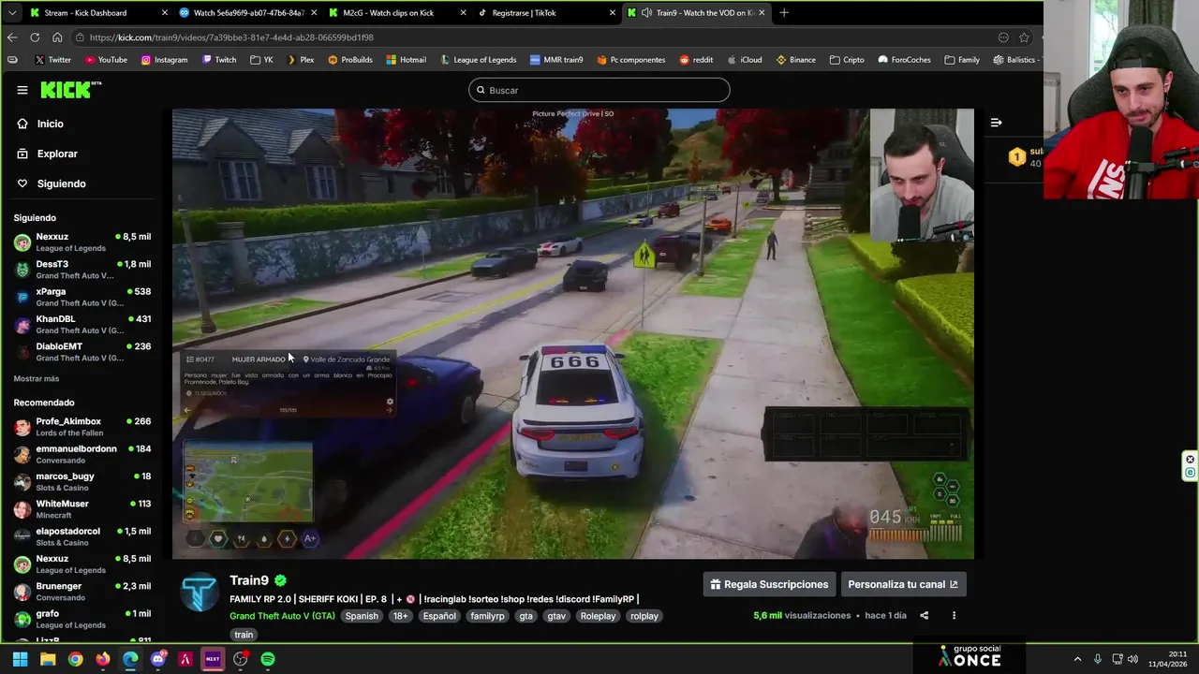Open Profe_Akimbox recommended channel
The image size is (1199, 674).
[82, 427]
